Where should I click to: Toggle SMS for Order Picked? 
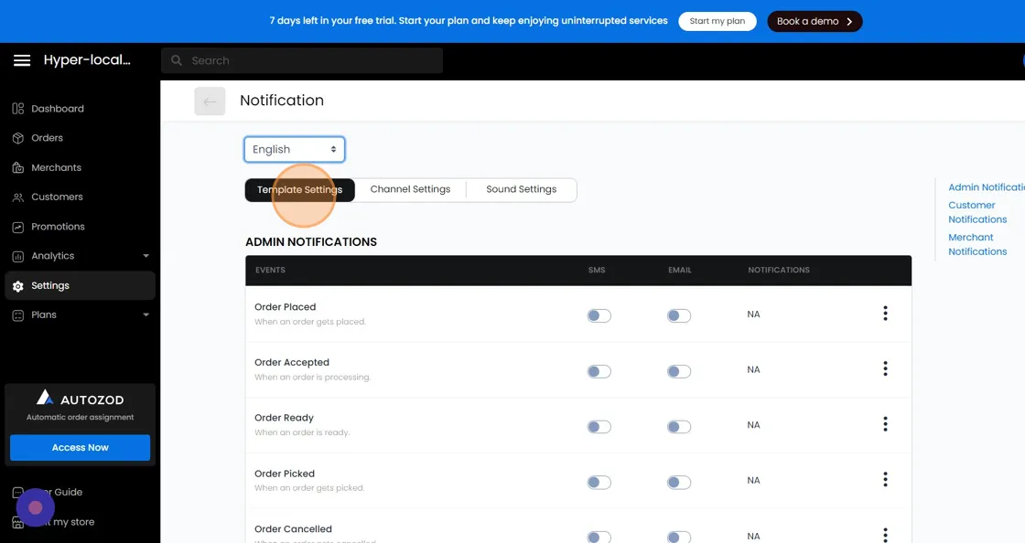point(599,483)
